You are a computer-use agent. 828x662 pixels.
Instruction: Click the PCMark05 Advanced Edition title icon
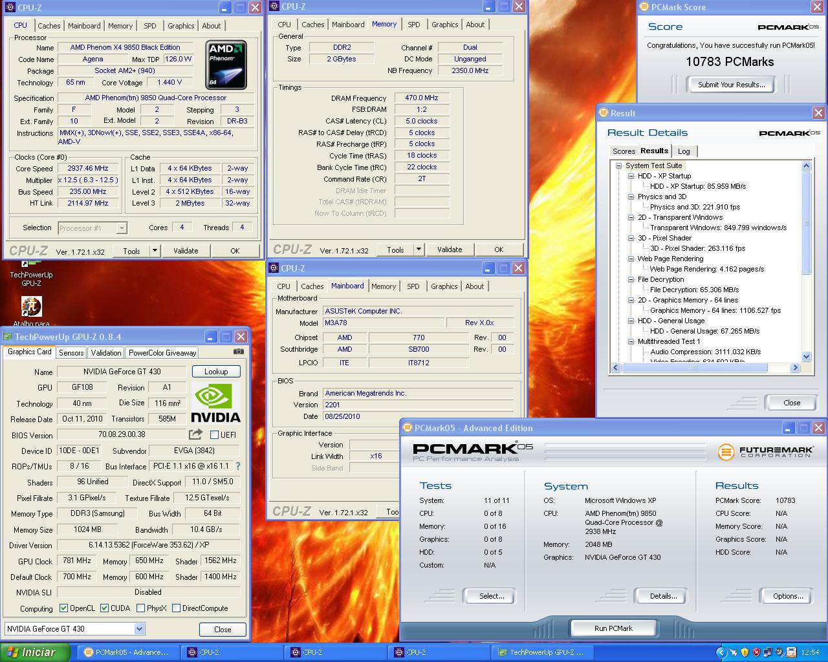408,428
